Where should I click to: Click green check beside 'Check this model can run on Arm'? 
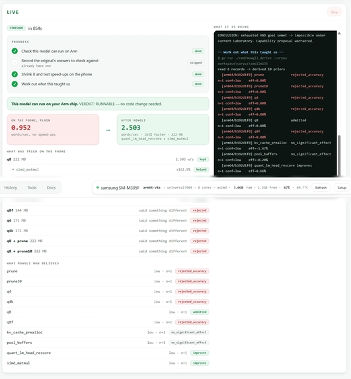point(15,51)
